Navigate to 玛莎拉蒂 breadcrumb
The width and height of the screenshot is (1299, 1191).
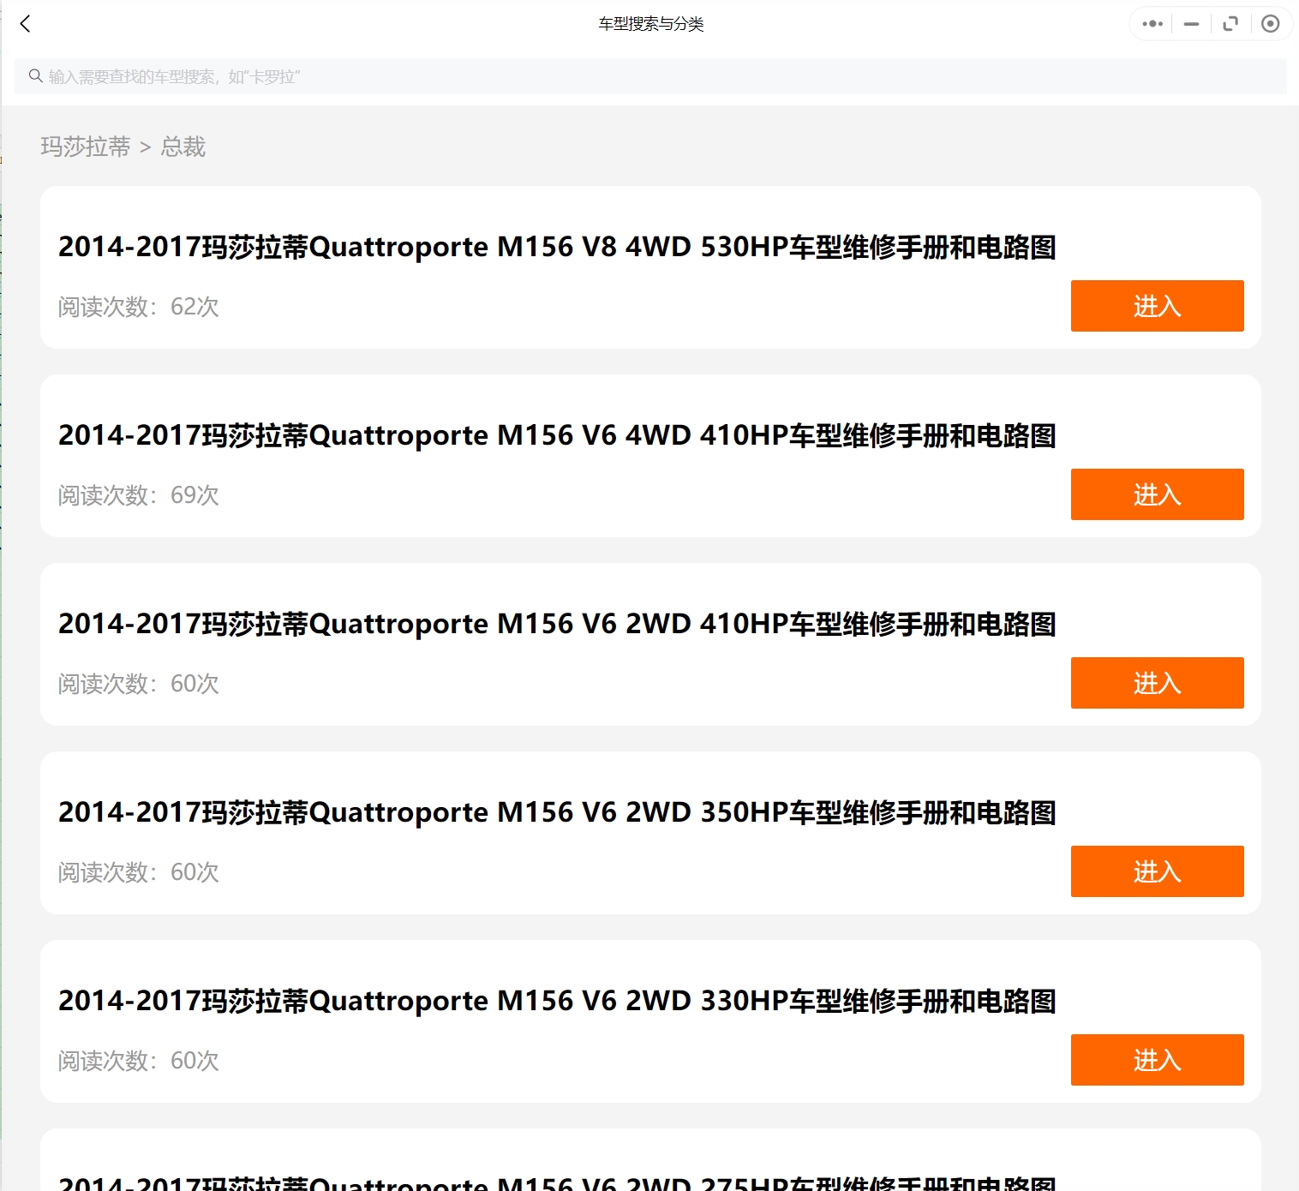click(86, 147)
